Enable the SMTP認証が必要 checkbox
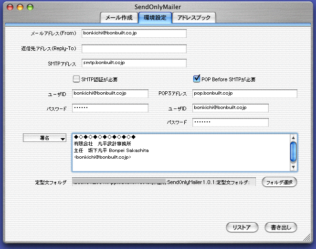Image resolution: width=316 pixels, height=249 pixels. [x=76, y=79]
